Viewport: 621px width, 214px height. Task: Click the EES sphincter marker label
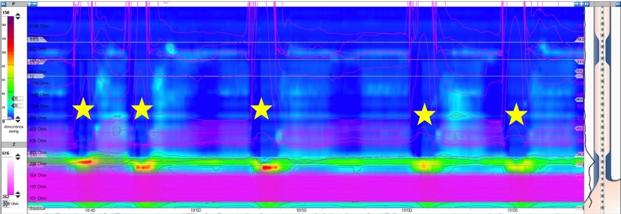[34, 40]
